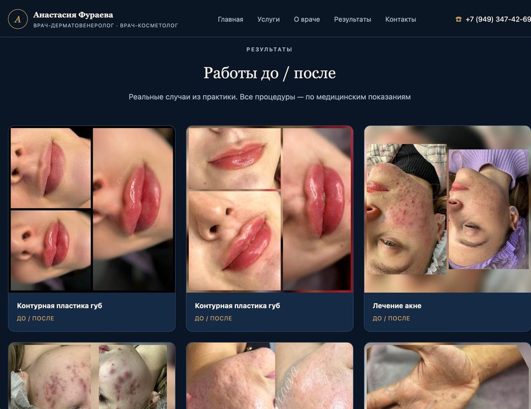Go to the Услуги navigation link
Viewport: 531px width, 409px height.
(x=268, y=19)
